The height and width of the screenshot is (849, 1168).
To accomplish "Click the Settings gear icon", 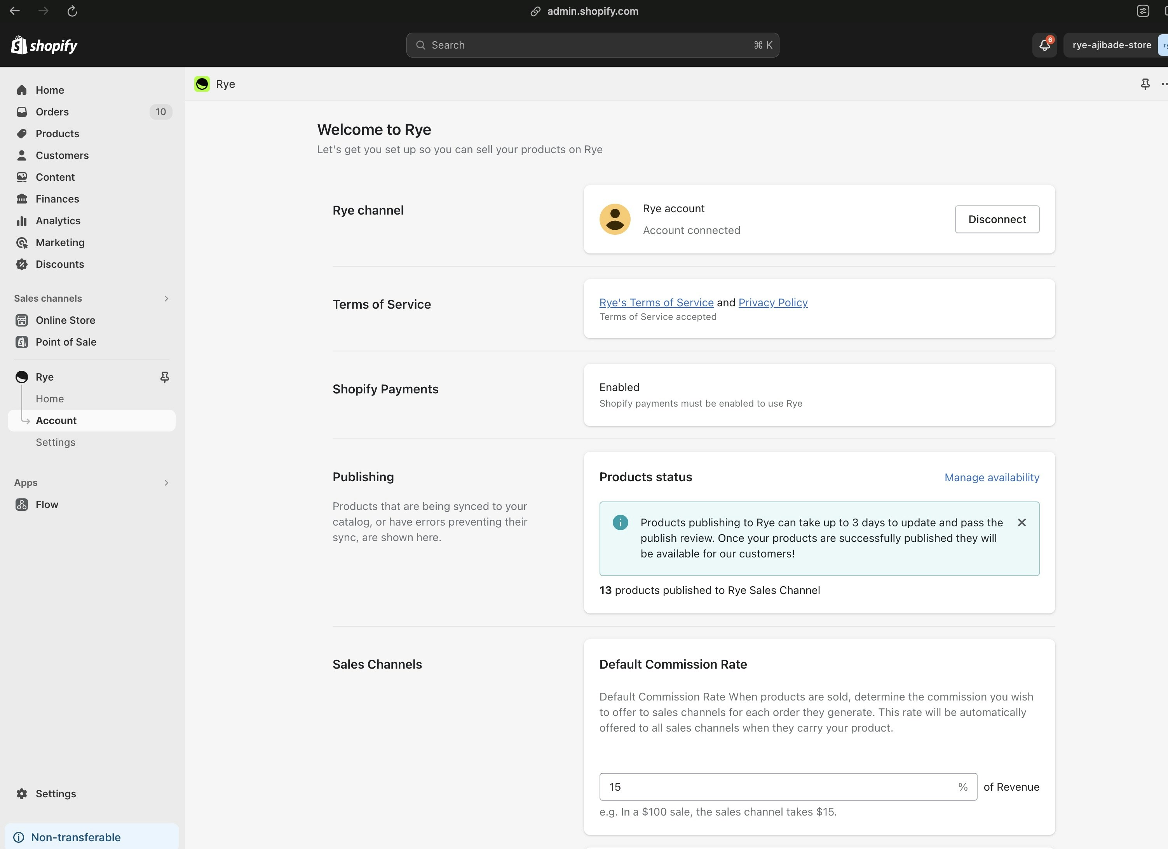I will point(22,793).
